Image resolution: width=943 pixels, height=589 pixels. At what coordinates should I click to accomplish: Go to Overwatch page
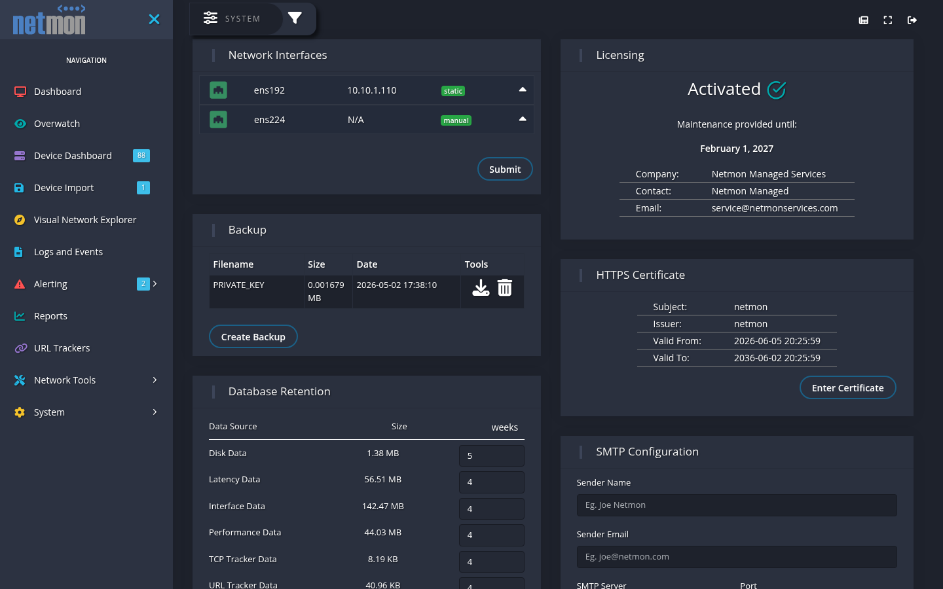(x=57, y=124)
